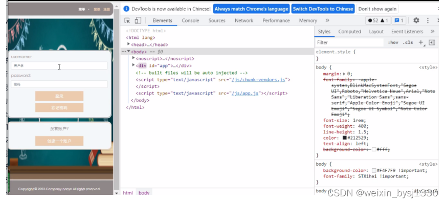The image size is (446, 203).
Task: Show more Styles sidebar tabs via double chevron
Action: pyautogui.click(x=432, y=31)
